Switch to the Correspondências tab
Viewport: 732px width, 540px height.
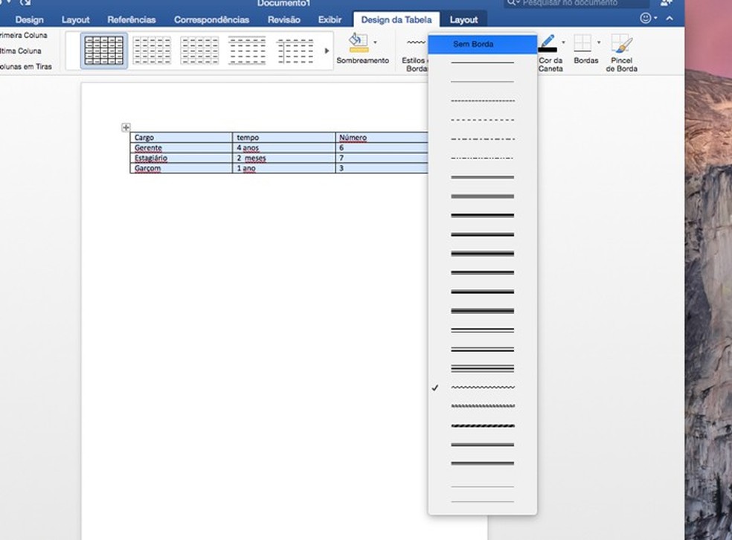coord(211,19)
